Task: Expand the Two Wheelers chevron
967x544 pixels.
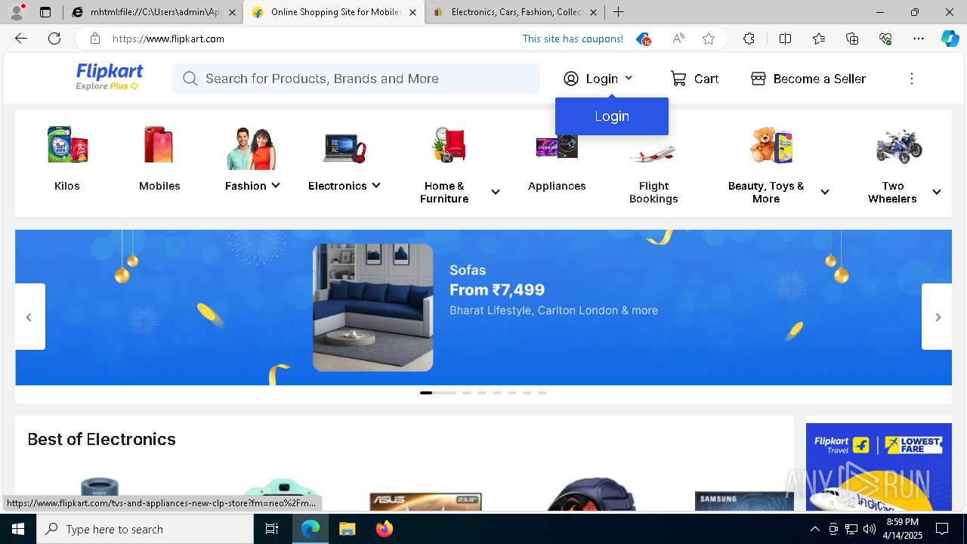Action: tap(937, 192)
